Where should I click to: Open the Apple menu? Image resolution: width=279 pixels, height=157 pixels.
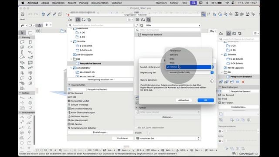click(x=23, y=3)
